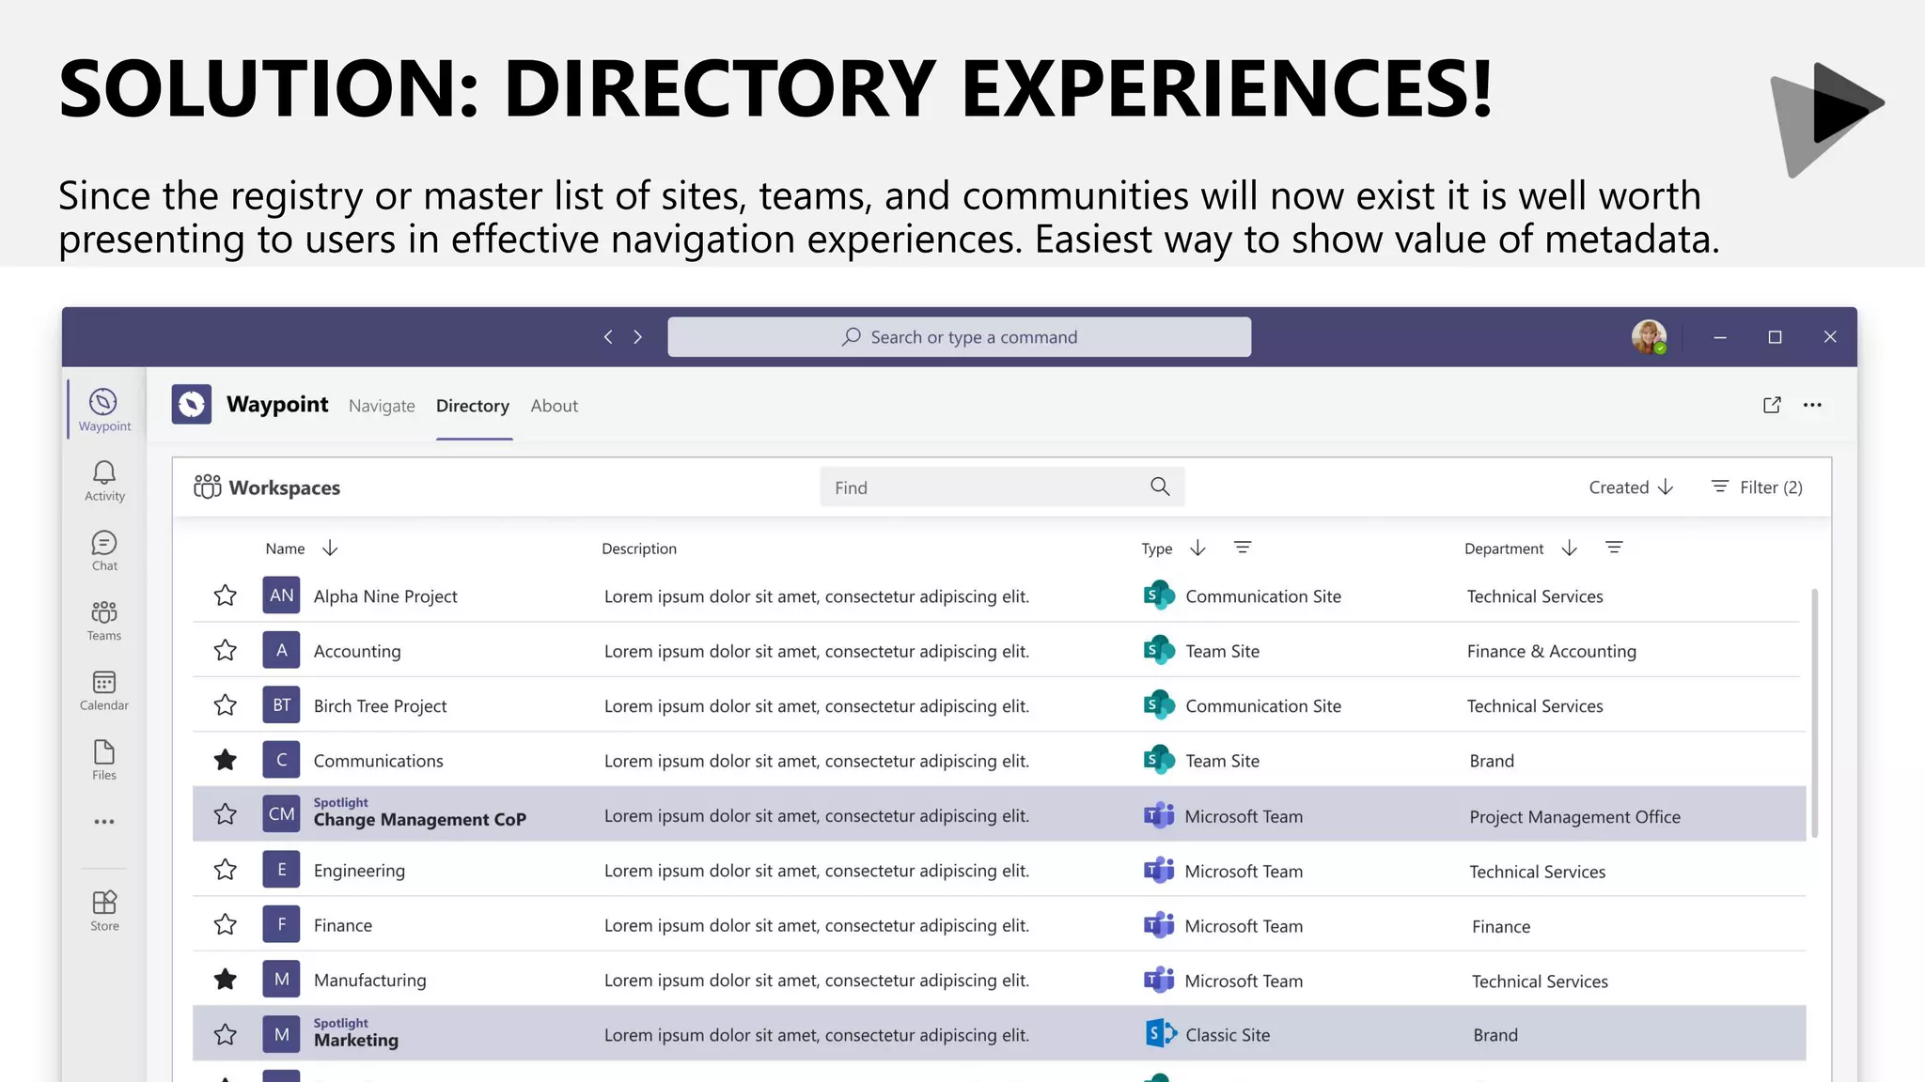Open Files in the sidebar
1925x1082 pixels.
tap(104, 760)
